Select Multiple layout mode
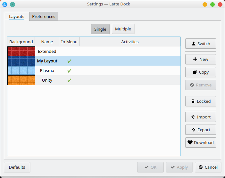This screenshot has height=178, width=225. tap(123, 29)
